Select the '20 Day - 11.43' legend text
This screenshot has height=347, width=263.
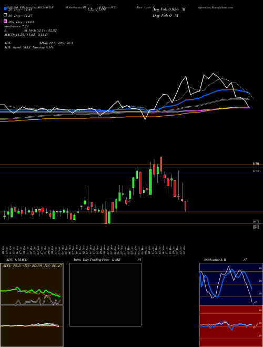coord(20,9)
